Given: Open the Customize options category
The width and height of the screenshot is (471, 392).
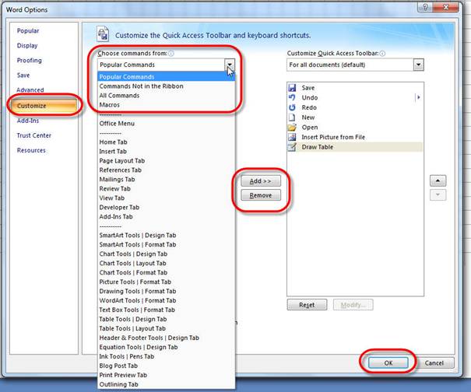Looking at the screenshot, I should click(44, 106).
